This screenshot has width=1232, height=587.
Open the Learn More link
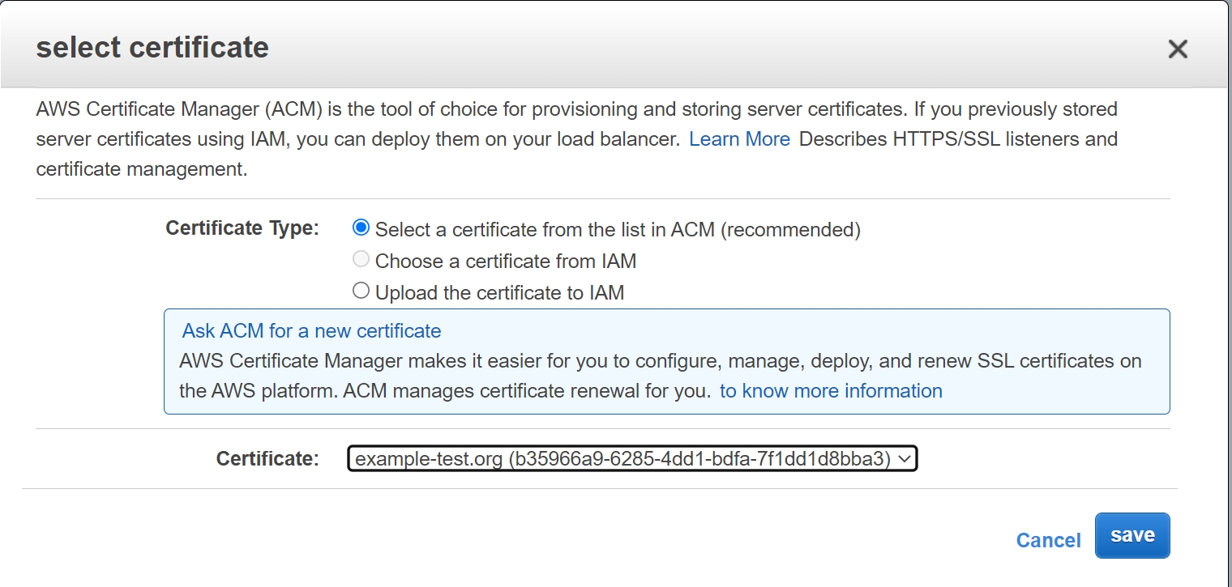(739, 139)
